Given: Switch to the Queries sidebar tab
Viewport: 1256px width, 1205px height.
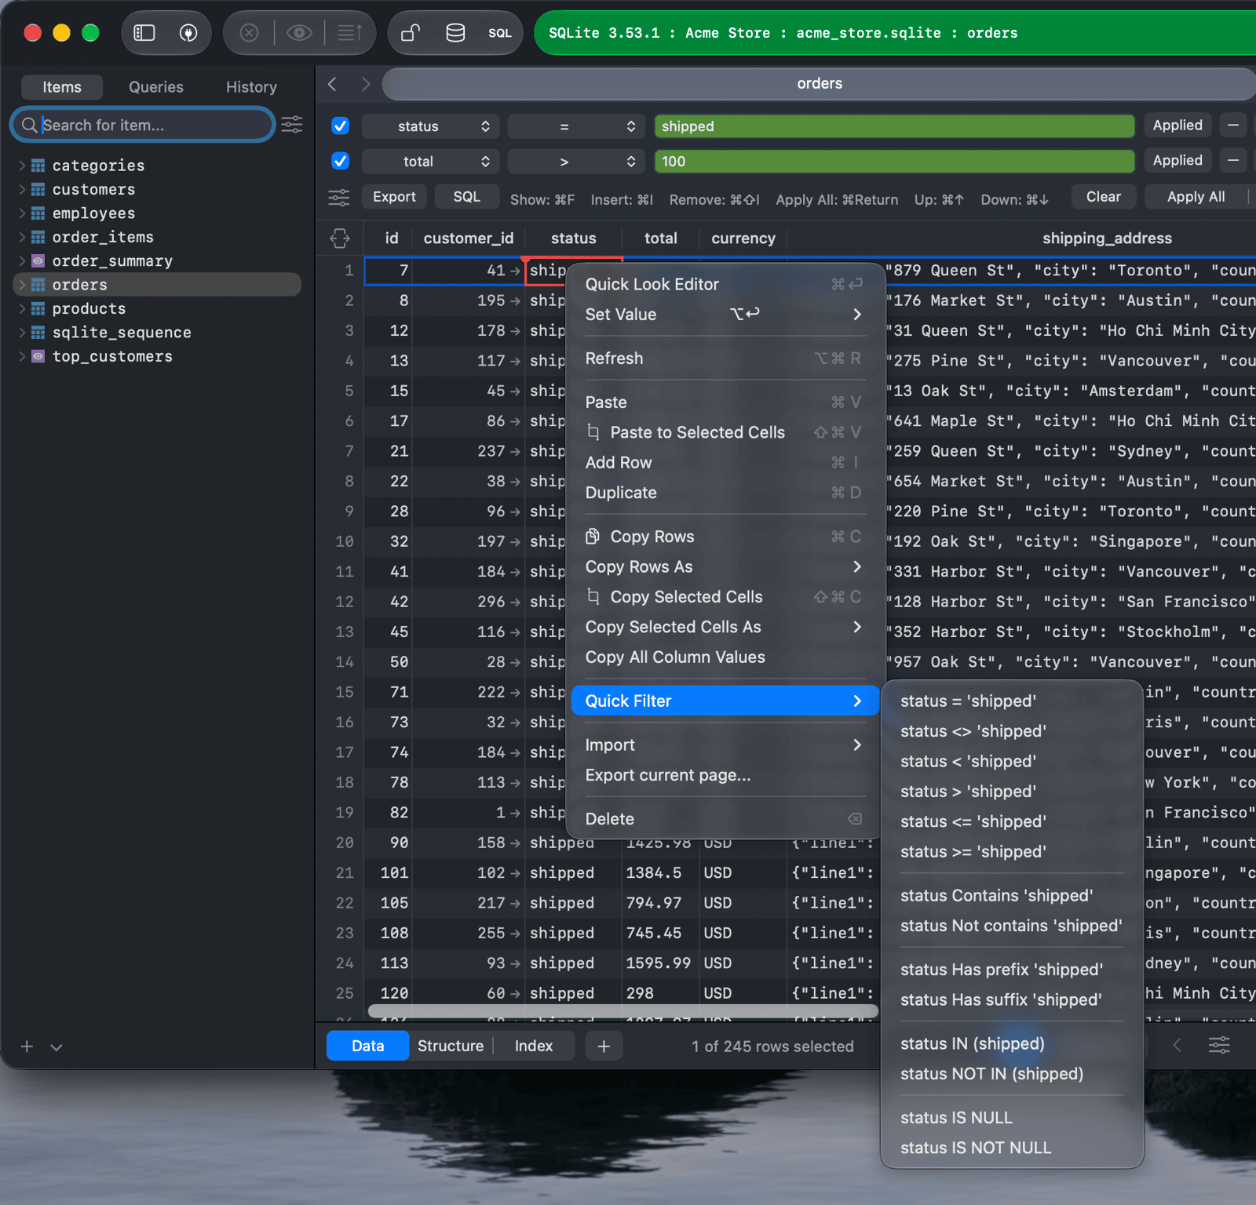Looking at the screenshot, I should point(156,87).
